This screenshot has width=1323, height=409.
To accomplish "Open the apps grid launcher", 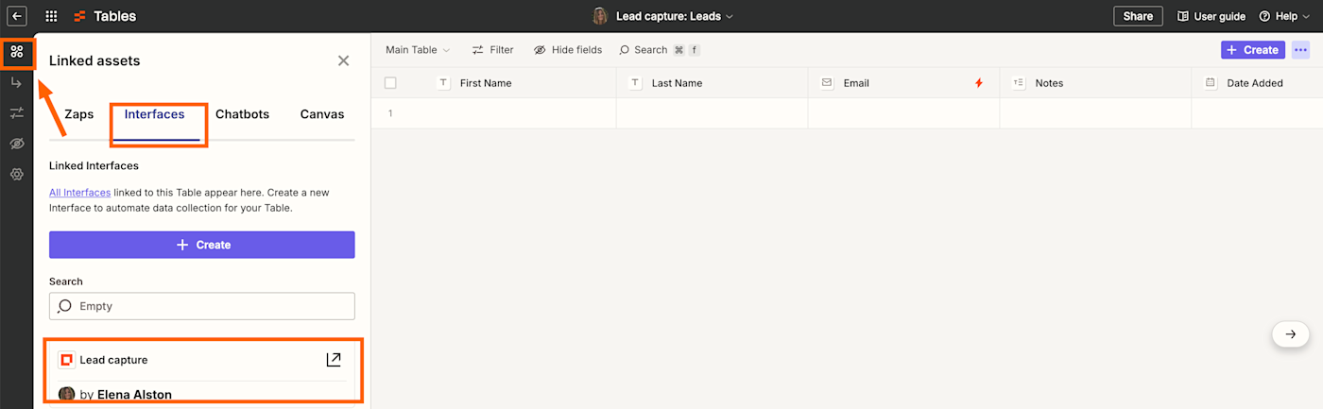I will tap(51, 16).
